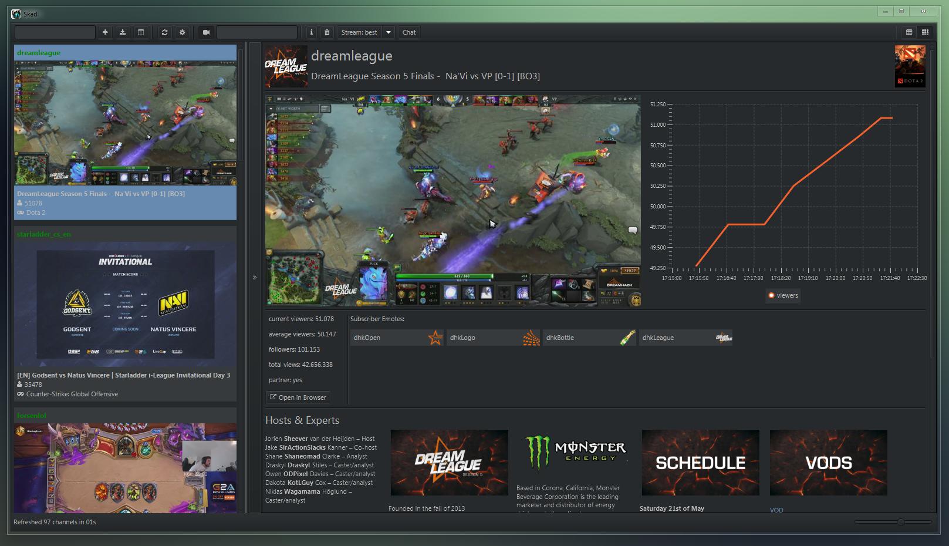Minimize the Skadi window

coord(886,11)
